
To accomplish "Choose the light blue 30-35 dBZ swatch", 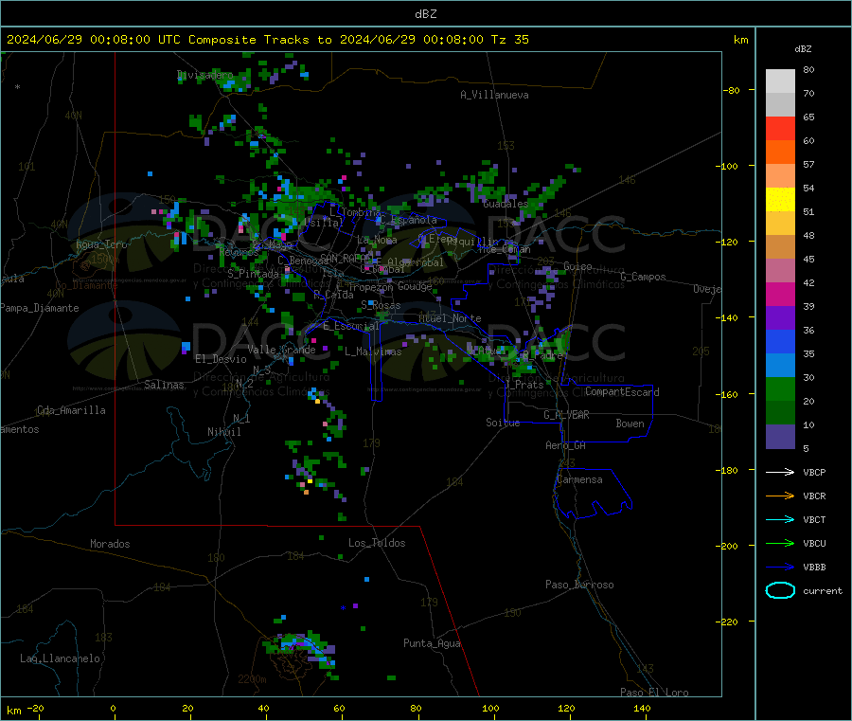I will coord(780,366).
